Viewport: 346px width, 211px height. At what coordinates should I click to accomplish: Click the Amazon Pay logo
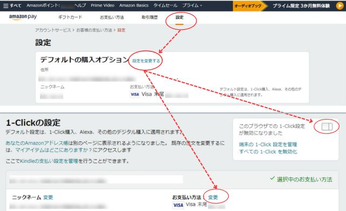23,17
